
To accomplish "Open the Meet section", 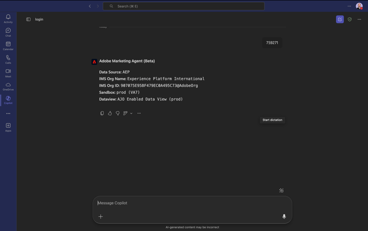I will point(8,73).
